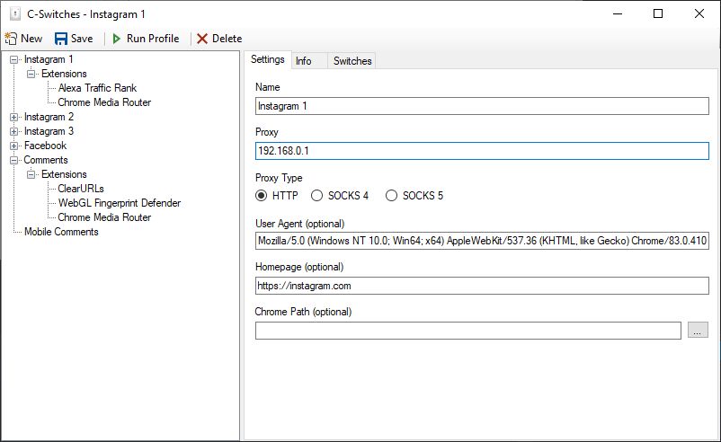Expand the Instagram 2 profile node
This screenshot has width=721, height=442.
pyautogui.click(x=14, y=117)
